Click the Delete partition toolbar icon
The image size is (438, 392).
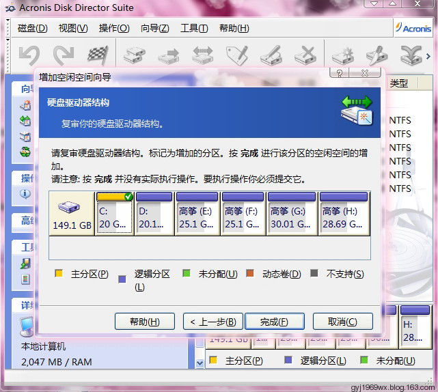pyautogui.click(x=305, y=55)
